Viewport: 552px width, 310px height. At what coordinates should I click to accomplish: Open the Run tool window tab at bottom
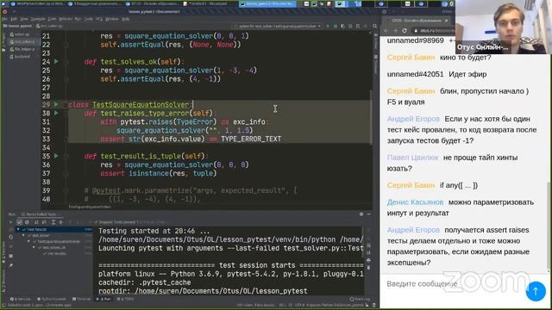click(103, 299)
